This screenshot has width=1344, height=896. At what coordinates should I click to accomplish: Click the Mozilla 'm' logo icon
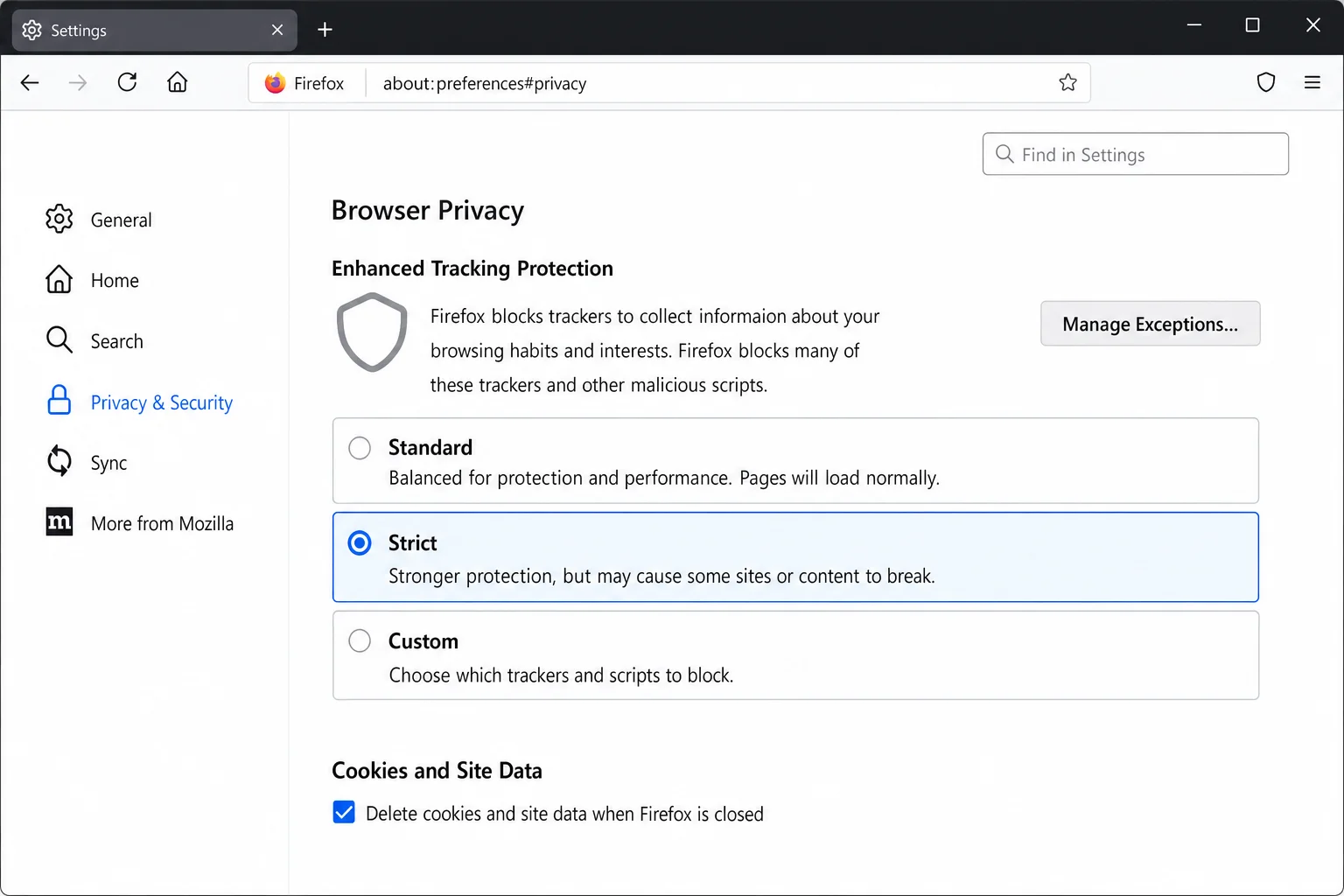click(x=59, y=521)
